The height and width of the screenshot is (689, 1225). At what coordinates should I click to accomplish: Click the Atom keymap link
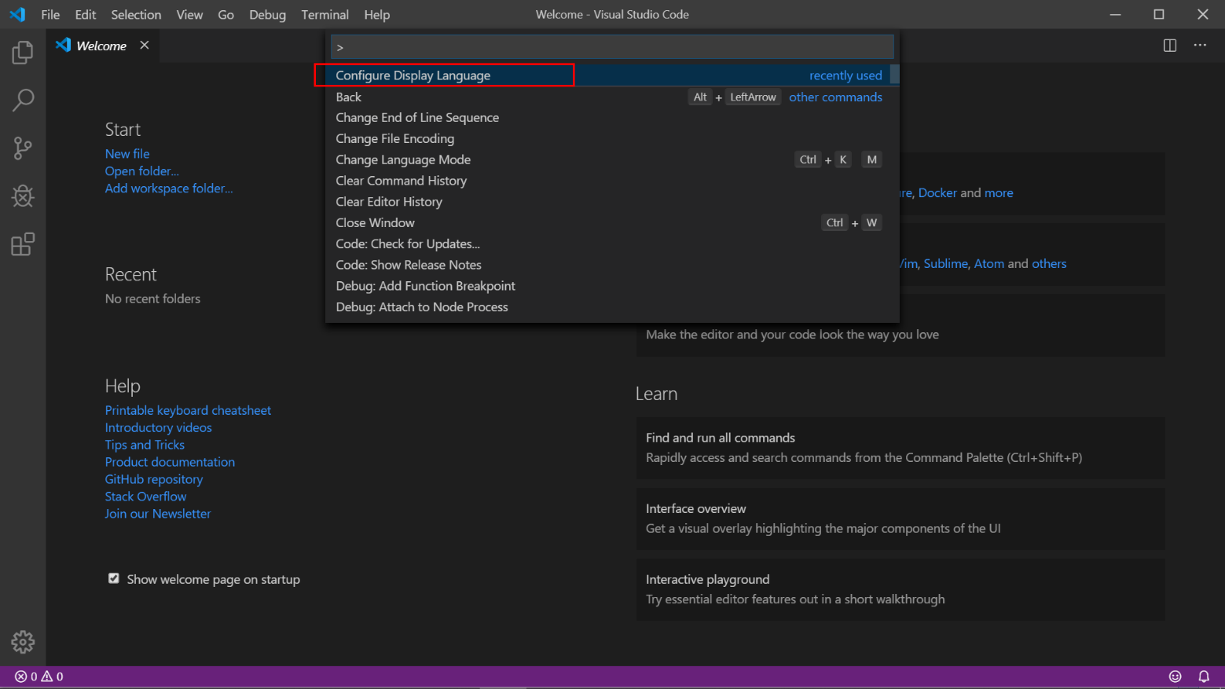pos(989,264)
